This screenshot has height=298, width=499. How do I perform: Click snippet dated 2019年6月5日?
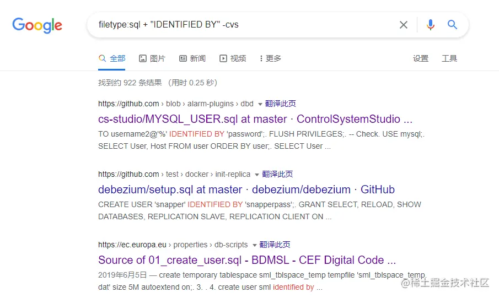(262, 281)
